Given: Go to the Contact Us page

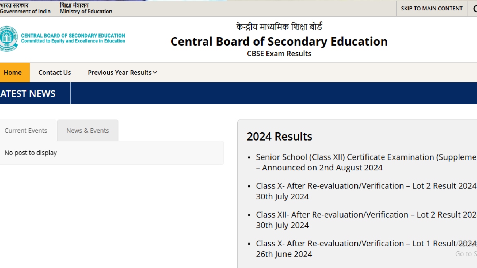Looking at the screenshot, I should (54, 72).
